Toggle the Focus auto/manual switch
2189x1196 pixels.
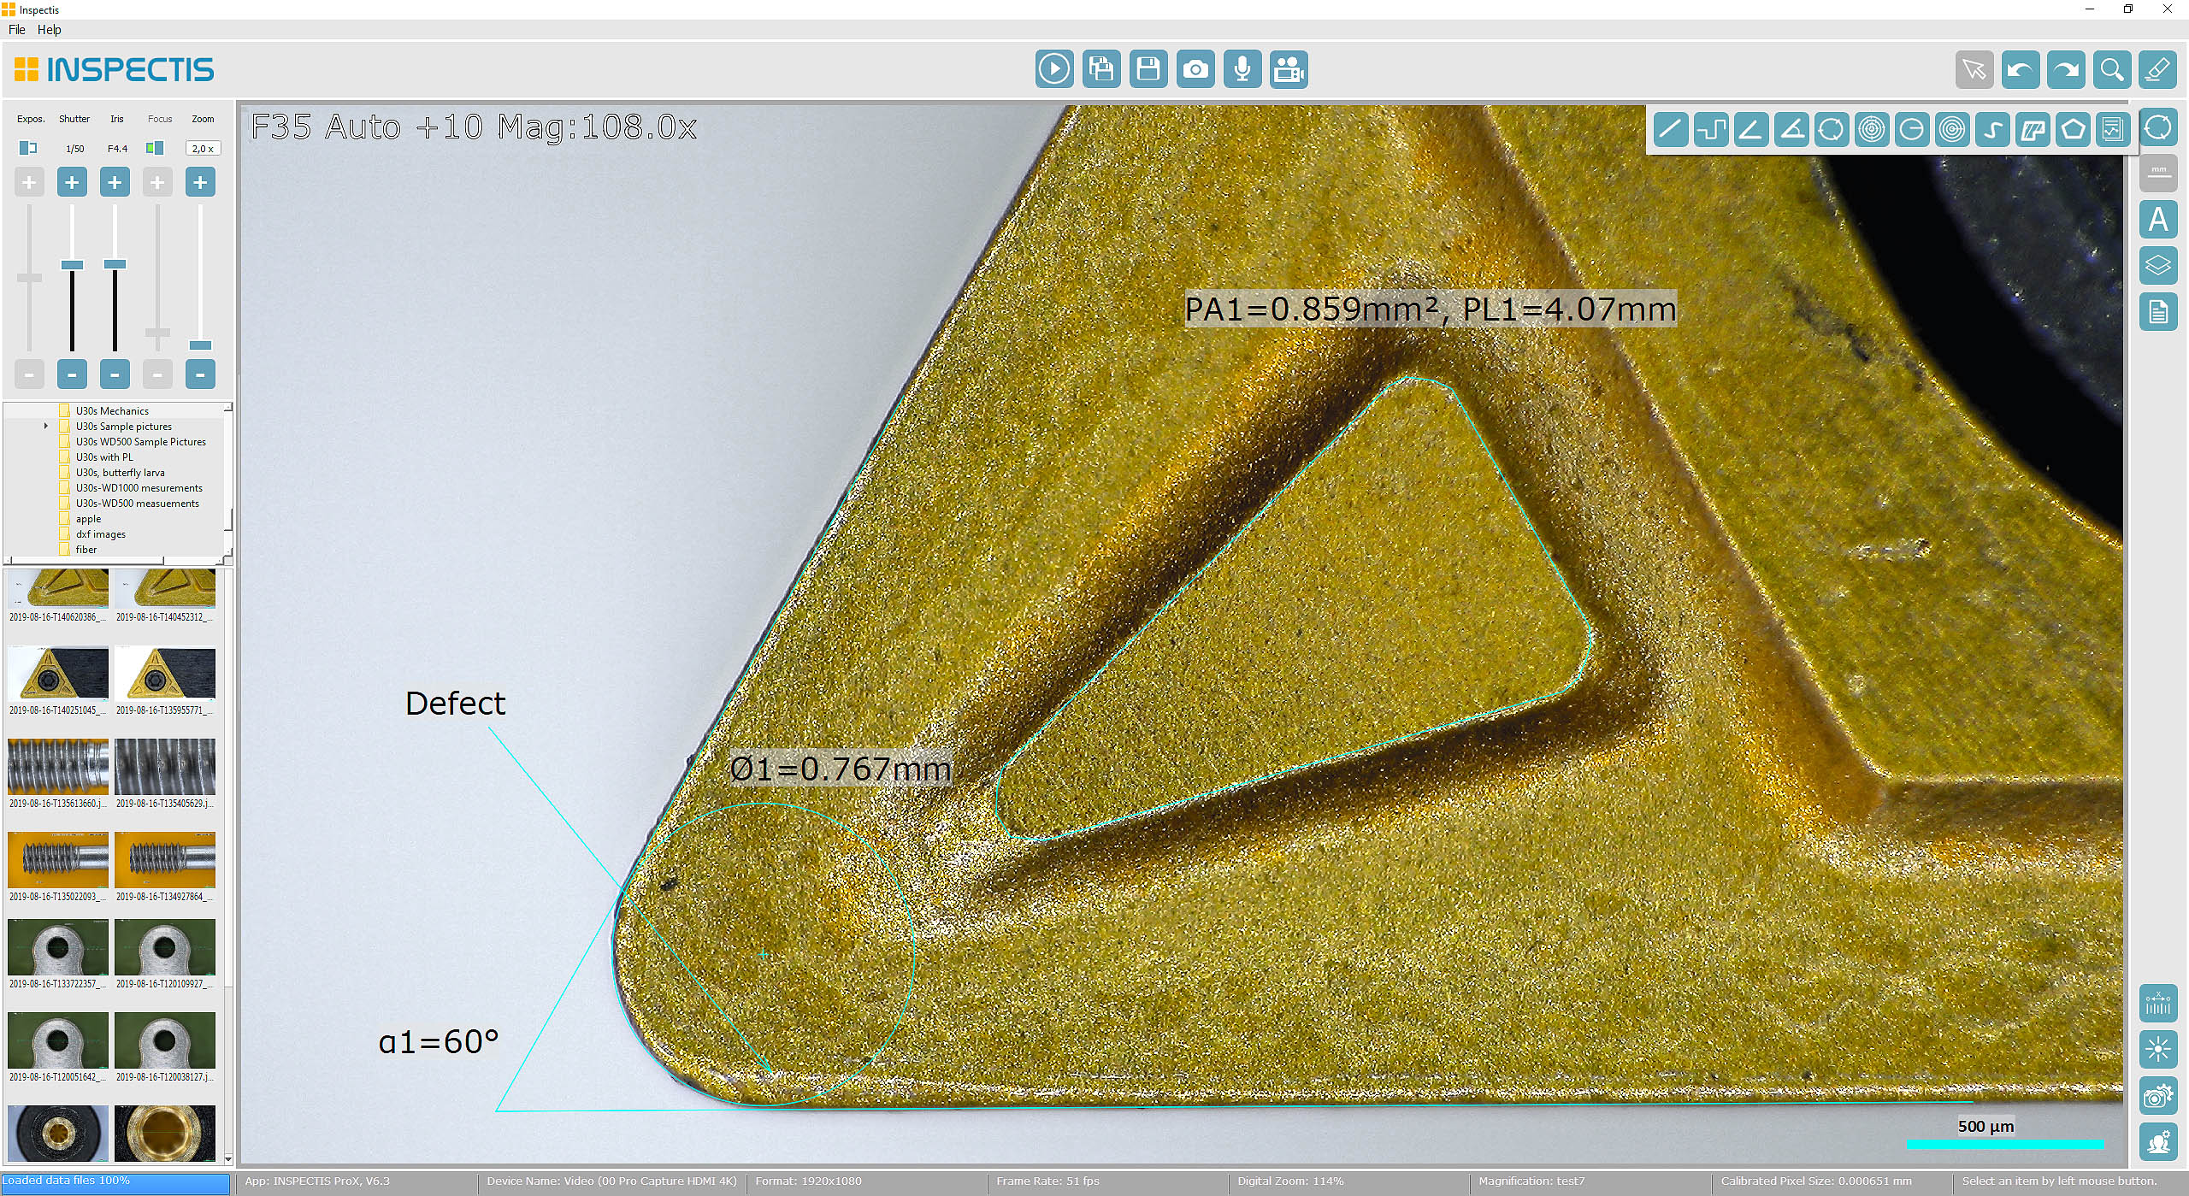(x=155, y=148)
